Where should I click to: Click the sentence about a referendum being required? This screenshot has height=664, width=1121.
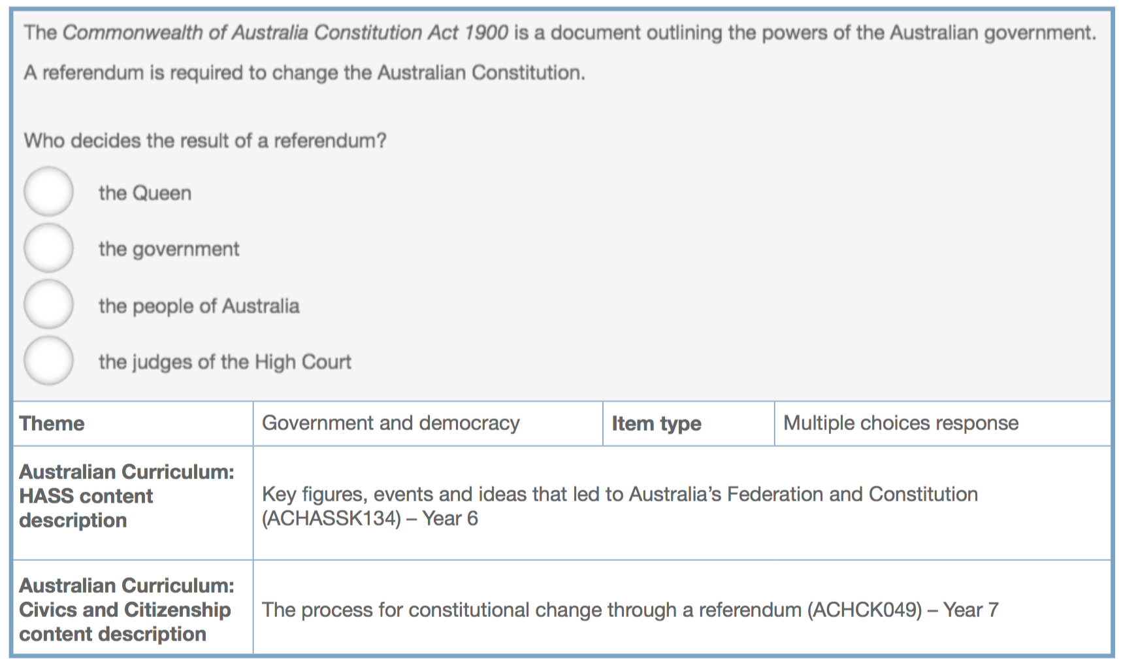click(x=304, y=73)
